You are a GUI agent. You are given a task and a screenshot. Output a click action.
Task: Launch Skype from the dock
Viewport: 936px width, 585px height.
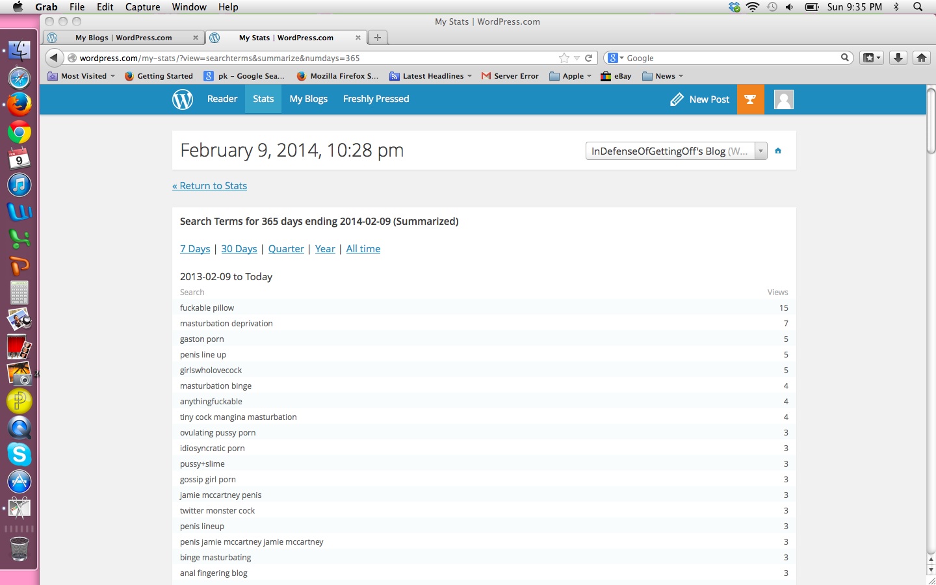pyautogui.click(x=19, y=454)
